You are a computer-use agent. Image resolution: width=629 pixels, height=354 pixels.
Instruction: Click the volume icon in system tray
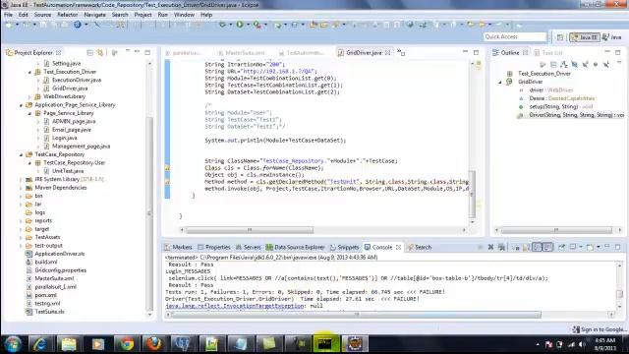tap(582, 344)
